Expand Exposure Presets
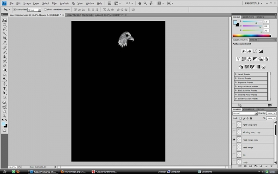 point(236,83)
